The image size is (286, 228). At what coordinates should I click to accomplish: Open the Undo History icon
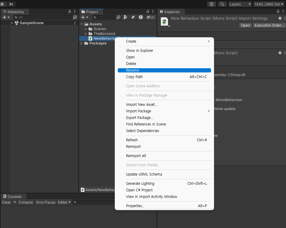(x=212, y=4)
